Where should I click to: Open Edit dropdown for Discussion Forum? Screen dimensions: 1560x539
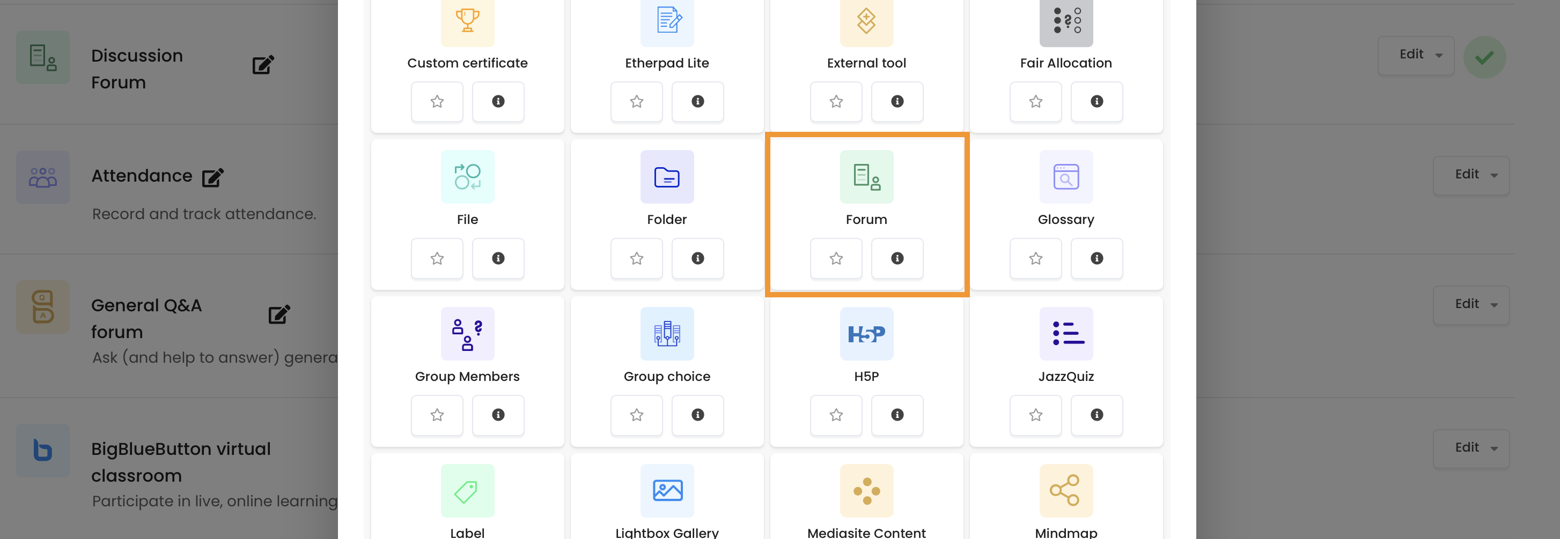pos(1416,56)
